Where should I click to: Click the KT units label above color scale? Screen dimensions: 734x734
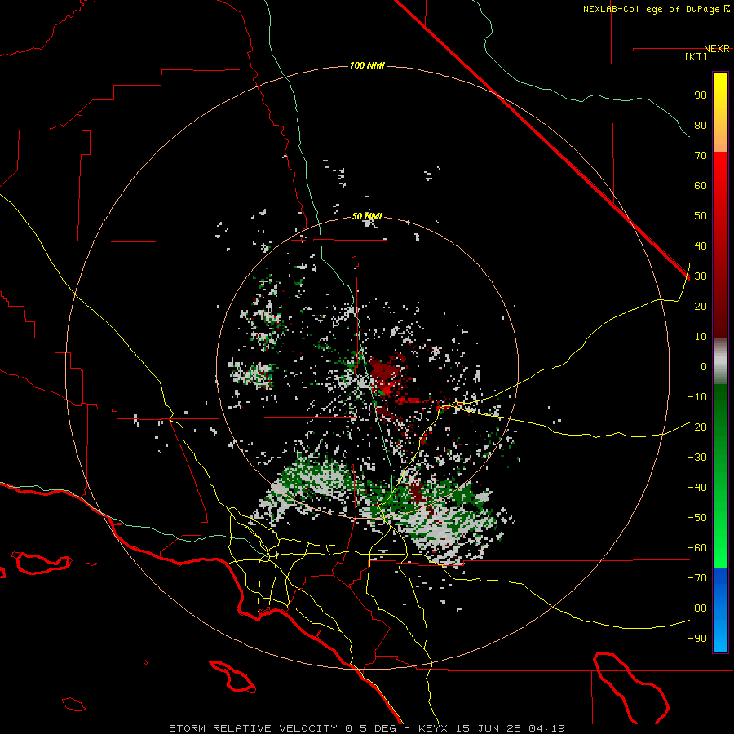pos(696,56)
